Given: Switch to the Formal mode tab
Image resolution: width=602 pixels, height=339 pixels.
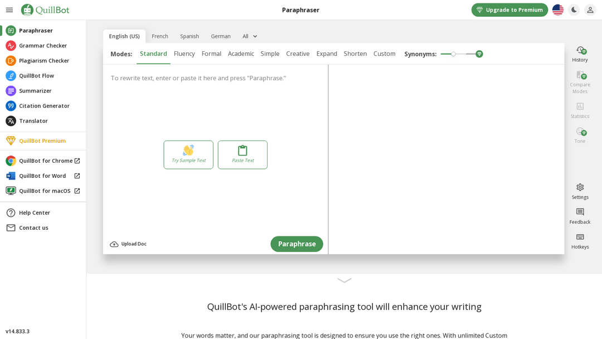Looking at the screenshot, I should (x=211, y=54).
